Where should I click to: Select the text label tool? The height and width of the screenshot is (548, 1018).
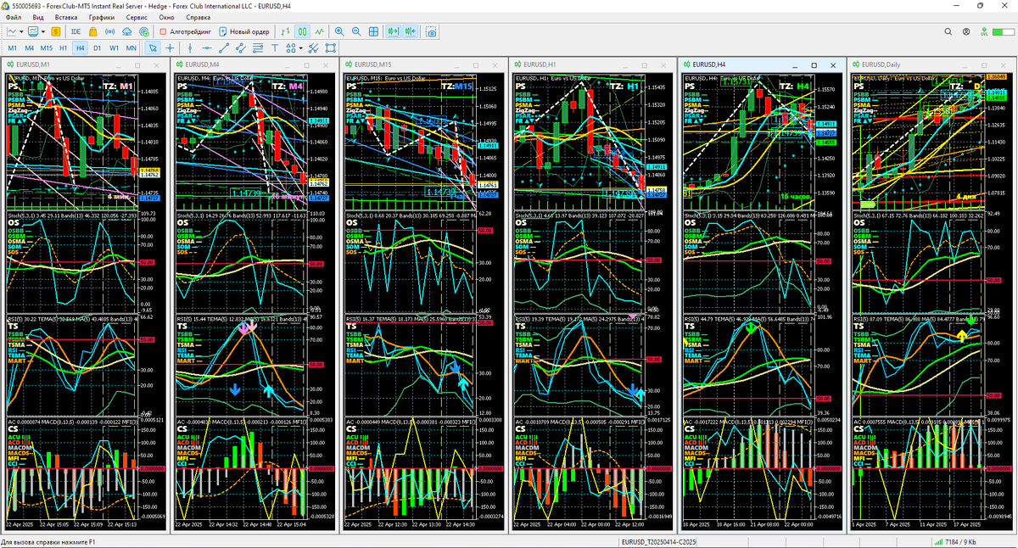[x=274, y=48]
